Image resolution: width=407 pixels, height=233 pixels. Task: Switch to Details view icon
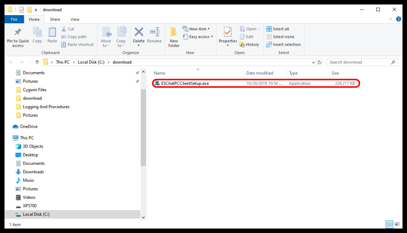389,224
